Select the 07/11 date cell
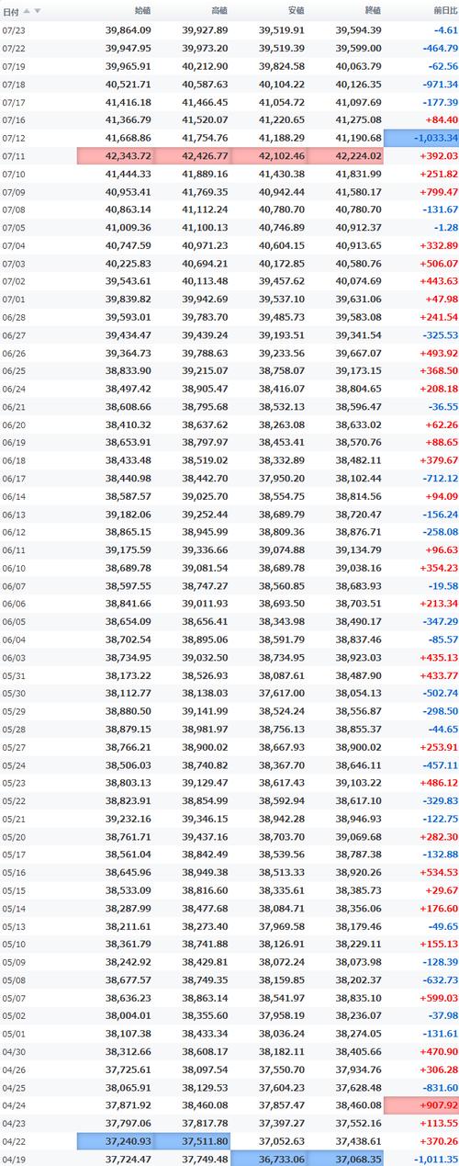Image resolution: width=459 pixels, height=1166 pixels. [x=14, y=156]
